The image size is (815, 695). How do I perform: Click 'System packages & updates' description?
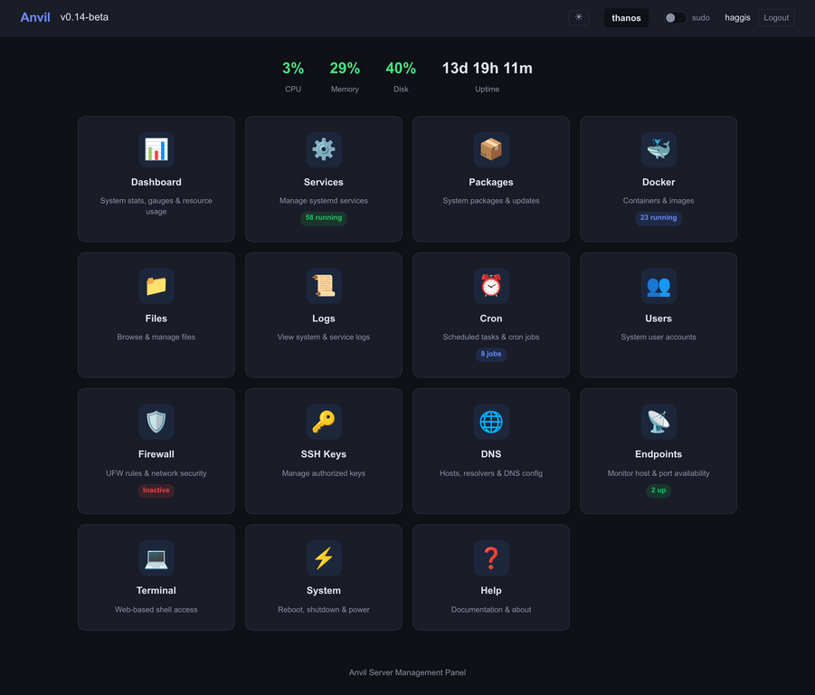(490, 201)
